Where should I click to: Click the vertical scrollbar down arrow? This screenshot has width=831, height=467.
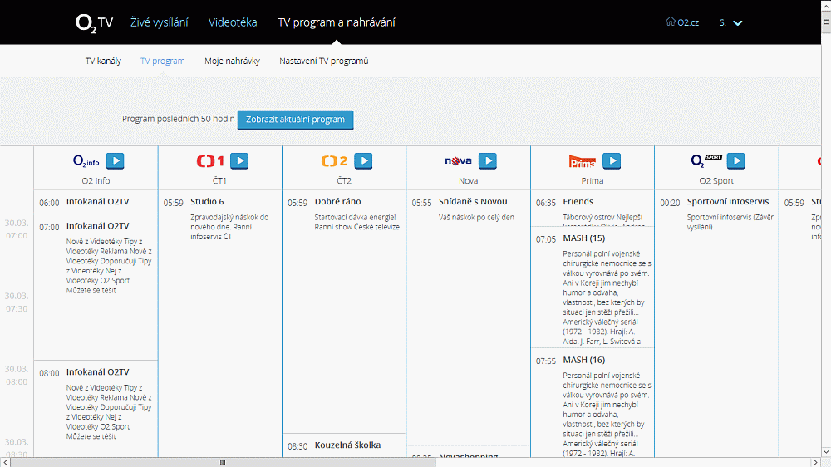pyautogui.click(x=826, y=452)
